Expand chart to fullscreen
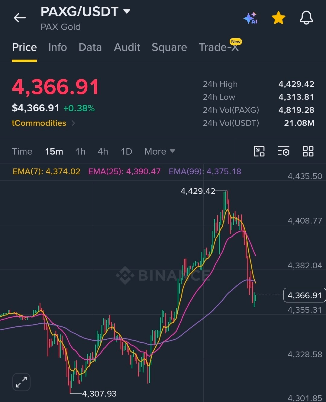Screen dimensions: 326x402 pos(21,382)
